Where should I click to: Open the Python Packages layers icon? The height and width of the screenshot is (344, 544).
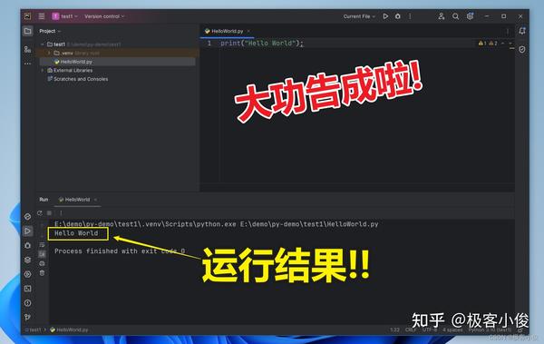coord(28,260)
